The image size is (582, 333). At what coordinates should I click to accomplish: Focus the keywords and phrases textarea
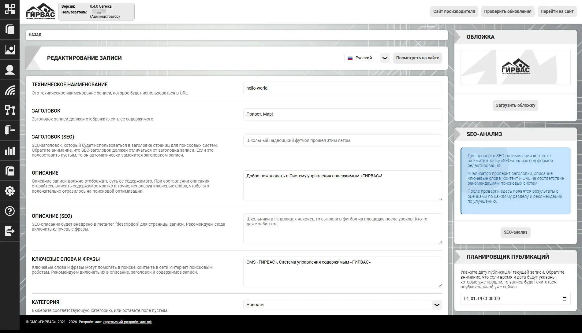[x=342, y=272]
